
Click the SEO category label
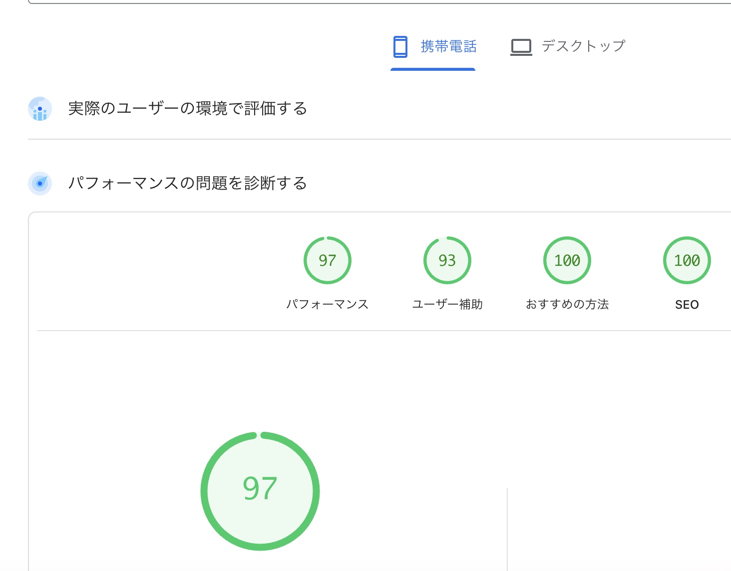coord(687,305)
